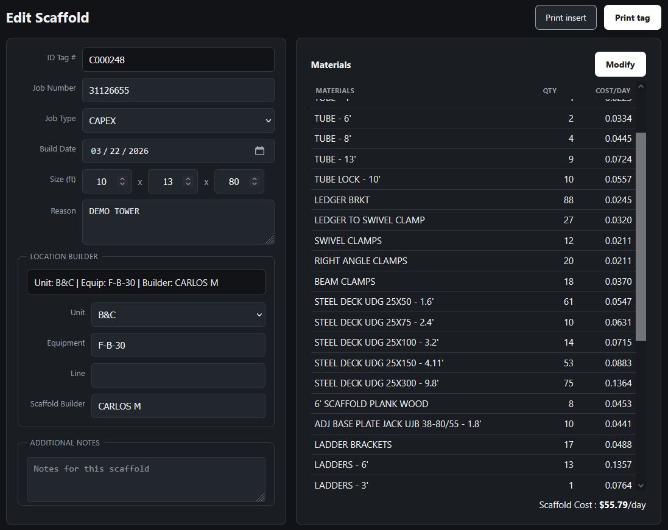Click the Scaffold Cost $55.79/day total
Viewport: 668px width, 530px height.
click(592, 505)
